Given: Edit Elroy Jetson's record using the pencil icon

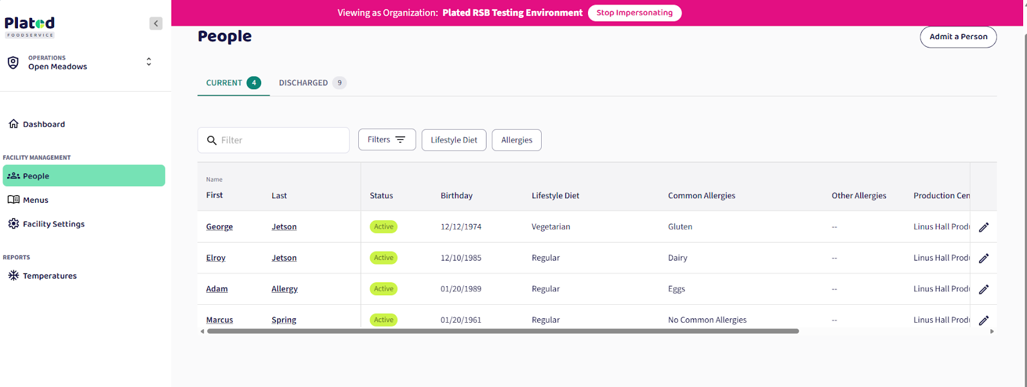Looking at the screenshot, I should click(983, 258).
